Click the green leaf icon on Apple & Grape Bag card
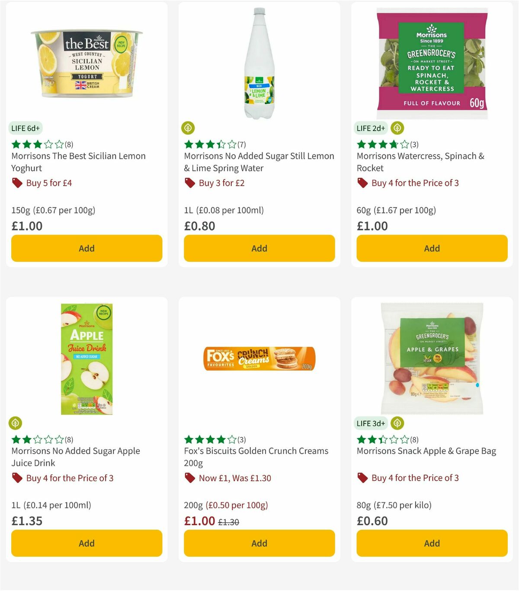 pyautogui.click(x=397, y=423)
